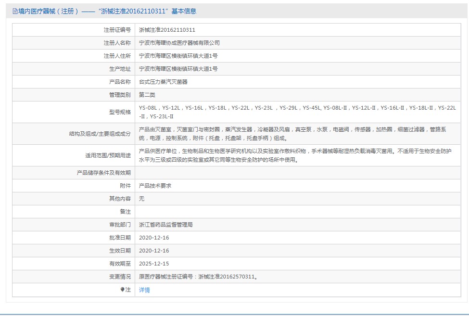This screenshot has width=469, height=316.
Task: Select the 产品储存条件及有效期 label
Action: click(104, 173)
